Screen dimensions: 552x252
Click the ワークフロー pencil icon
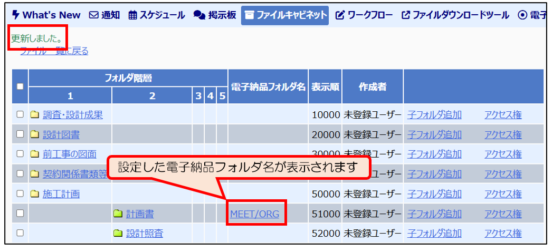pos(340,15)
